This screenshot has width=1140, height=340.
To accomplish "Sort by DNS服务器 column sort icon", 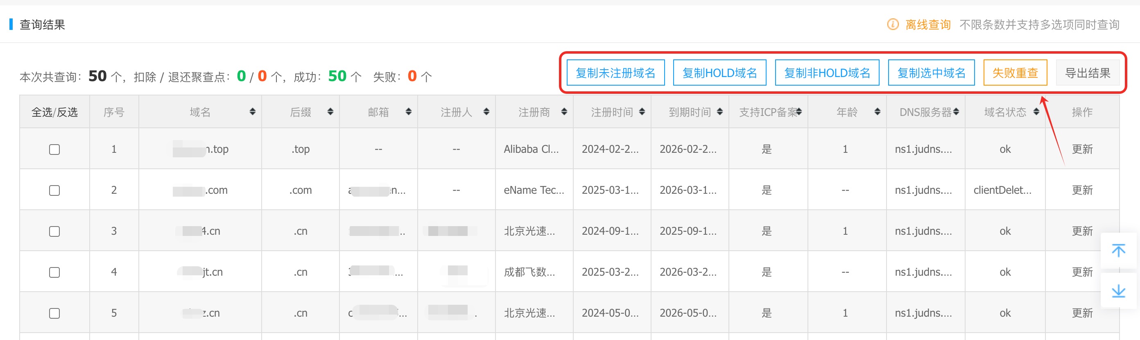I will click(x=956, y=111).
